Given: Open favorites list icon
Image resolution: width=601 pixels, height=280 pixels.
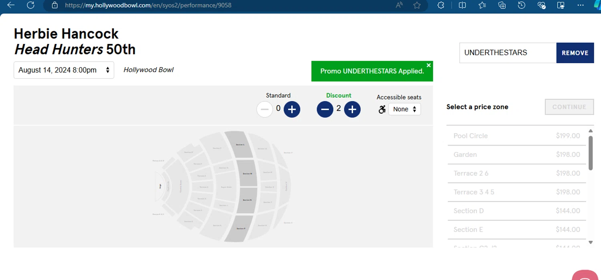Looking at the screenshot, I should (482, 5).
